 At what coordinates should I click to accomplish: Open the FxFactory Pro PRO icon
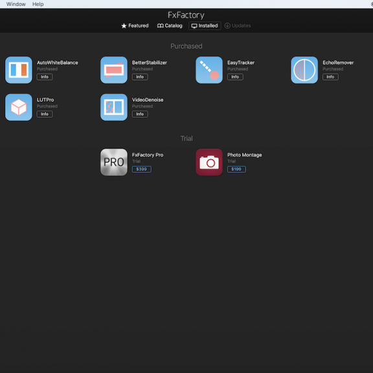[x=114, y=163]
